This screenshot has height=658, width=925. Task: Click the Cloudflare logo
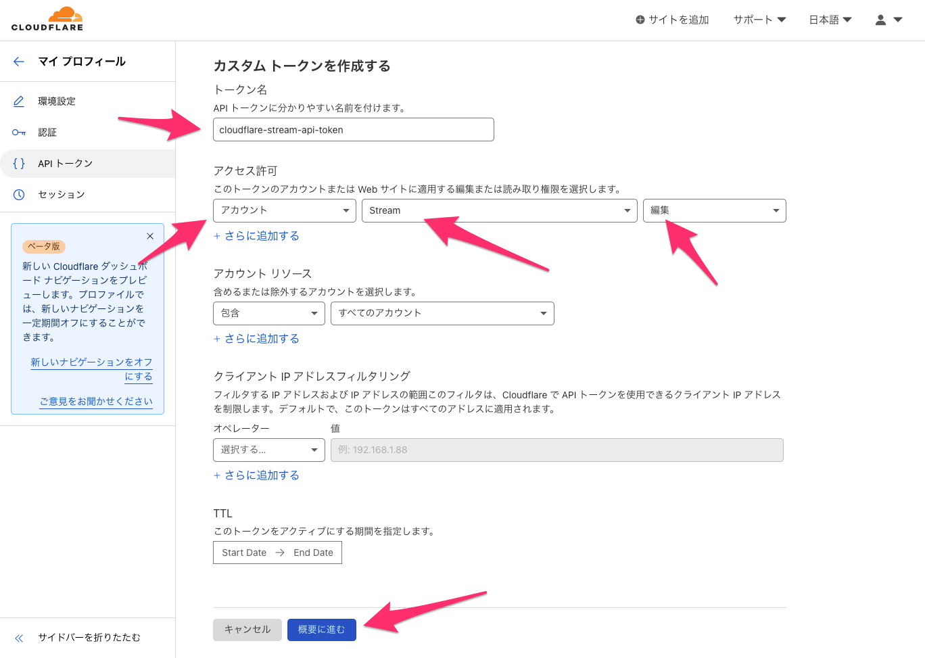coord(46,18)
